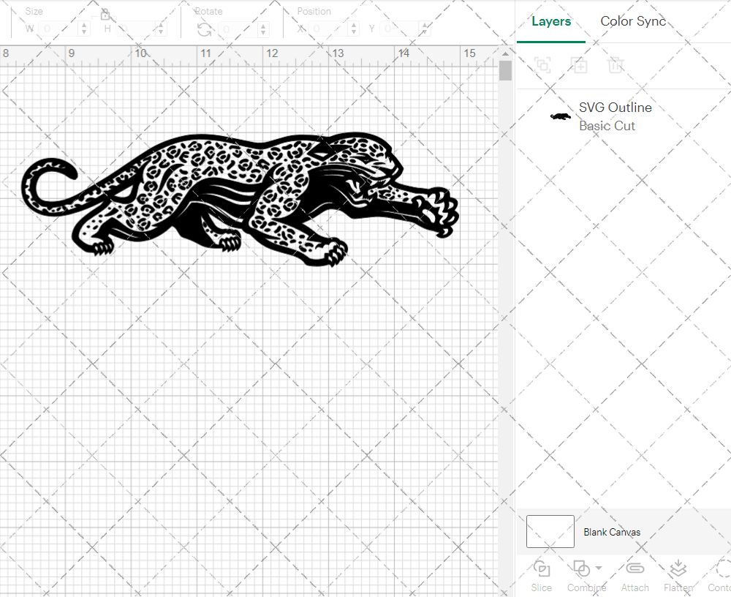The width and height of the screenshot is (731, 597).
Task: Switch to the Color Sync tab
Action: click(633, 21)
